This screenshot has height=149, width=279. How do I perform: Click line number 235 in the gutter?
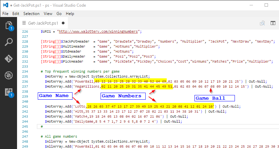25,77
